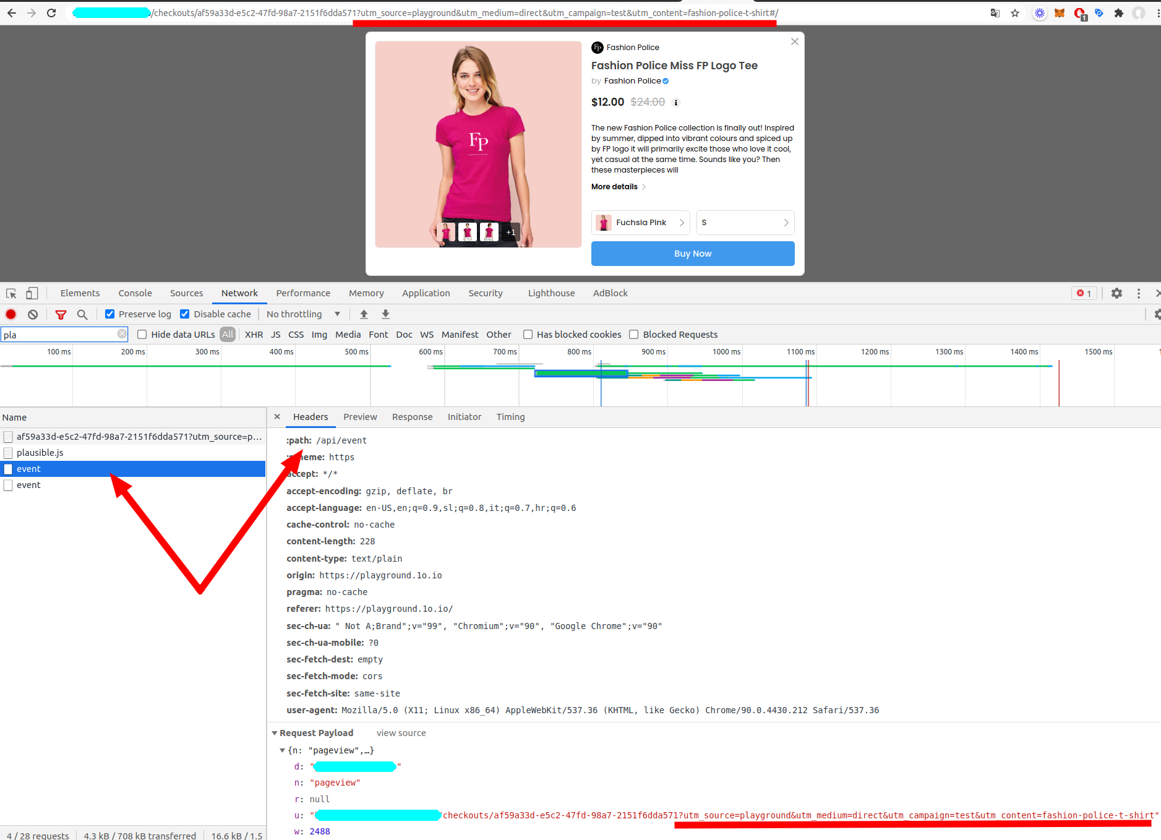Stop recording the network log

pos(11,314)
